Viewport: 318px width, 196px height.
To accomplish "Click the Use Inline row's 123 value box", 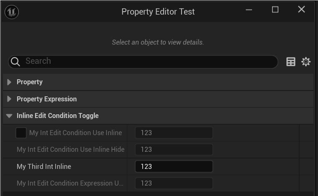I will [x=174, y=133].
